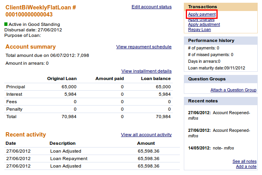Open the See all notes link
262x175 pixels.
244,161
